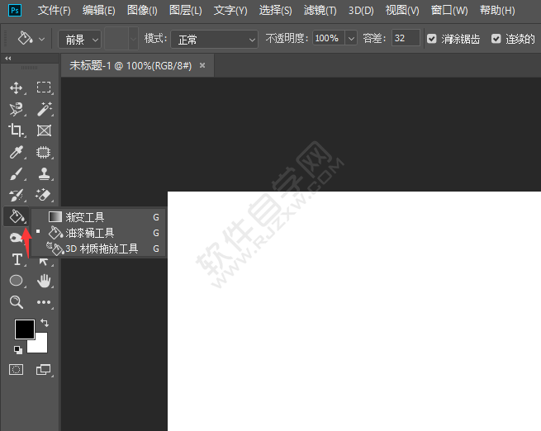Choose Paint Bucket (油漆桶工具) from flyout
541x431 pixels.
(x=98, y=233)
